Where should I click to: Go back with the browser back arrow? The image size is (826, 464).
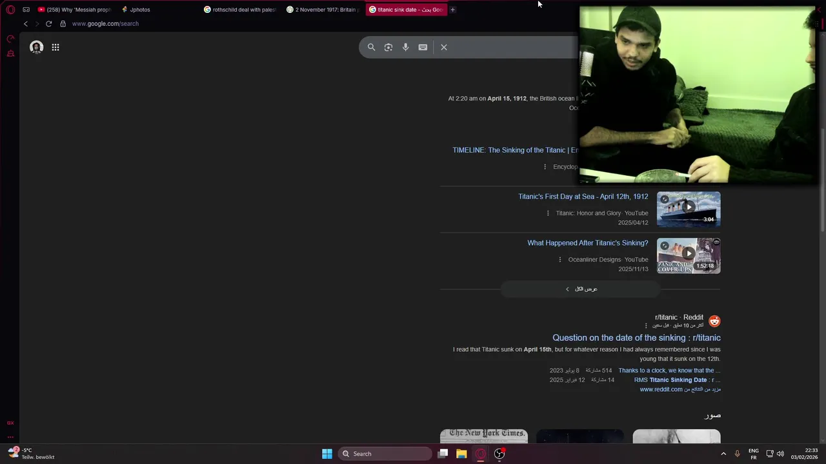[26, 24]
